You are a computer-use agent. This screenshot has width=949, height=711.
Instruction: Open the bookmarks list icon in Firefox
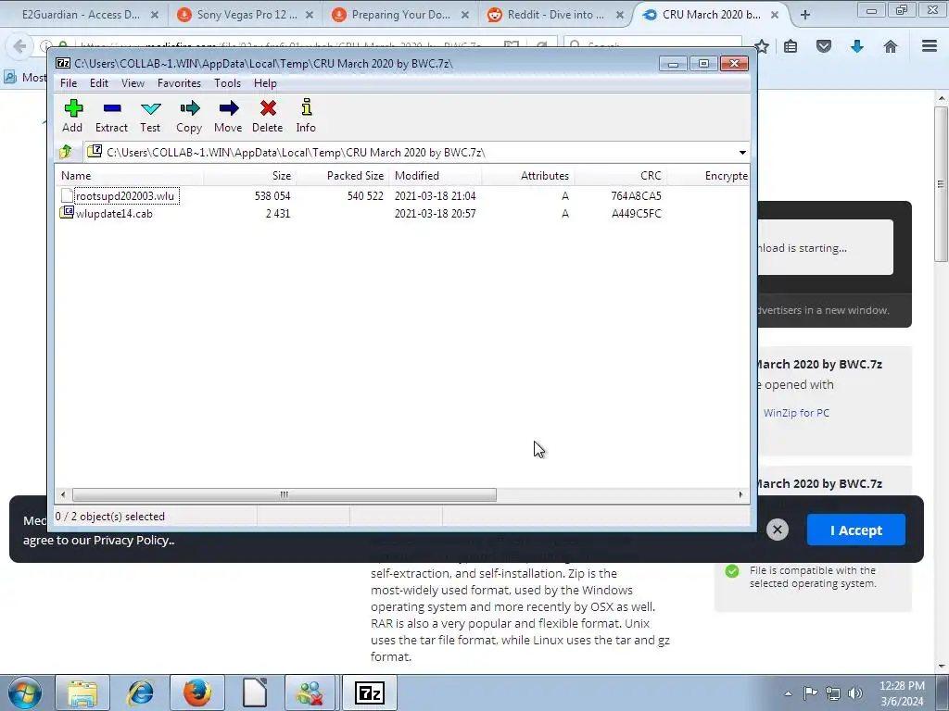[x=791, y=46]
